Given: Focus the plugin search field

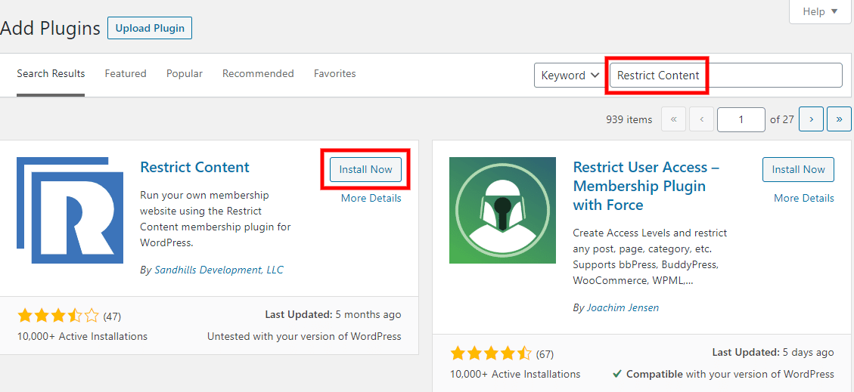Looking at the screenshot, I should [x=726, y=75].
